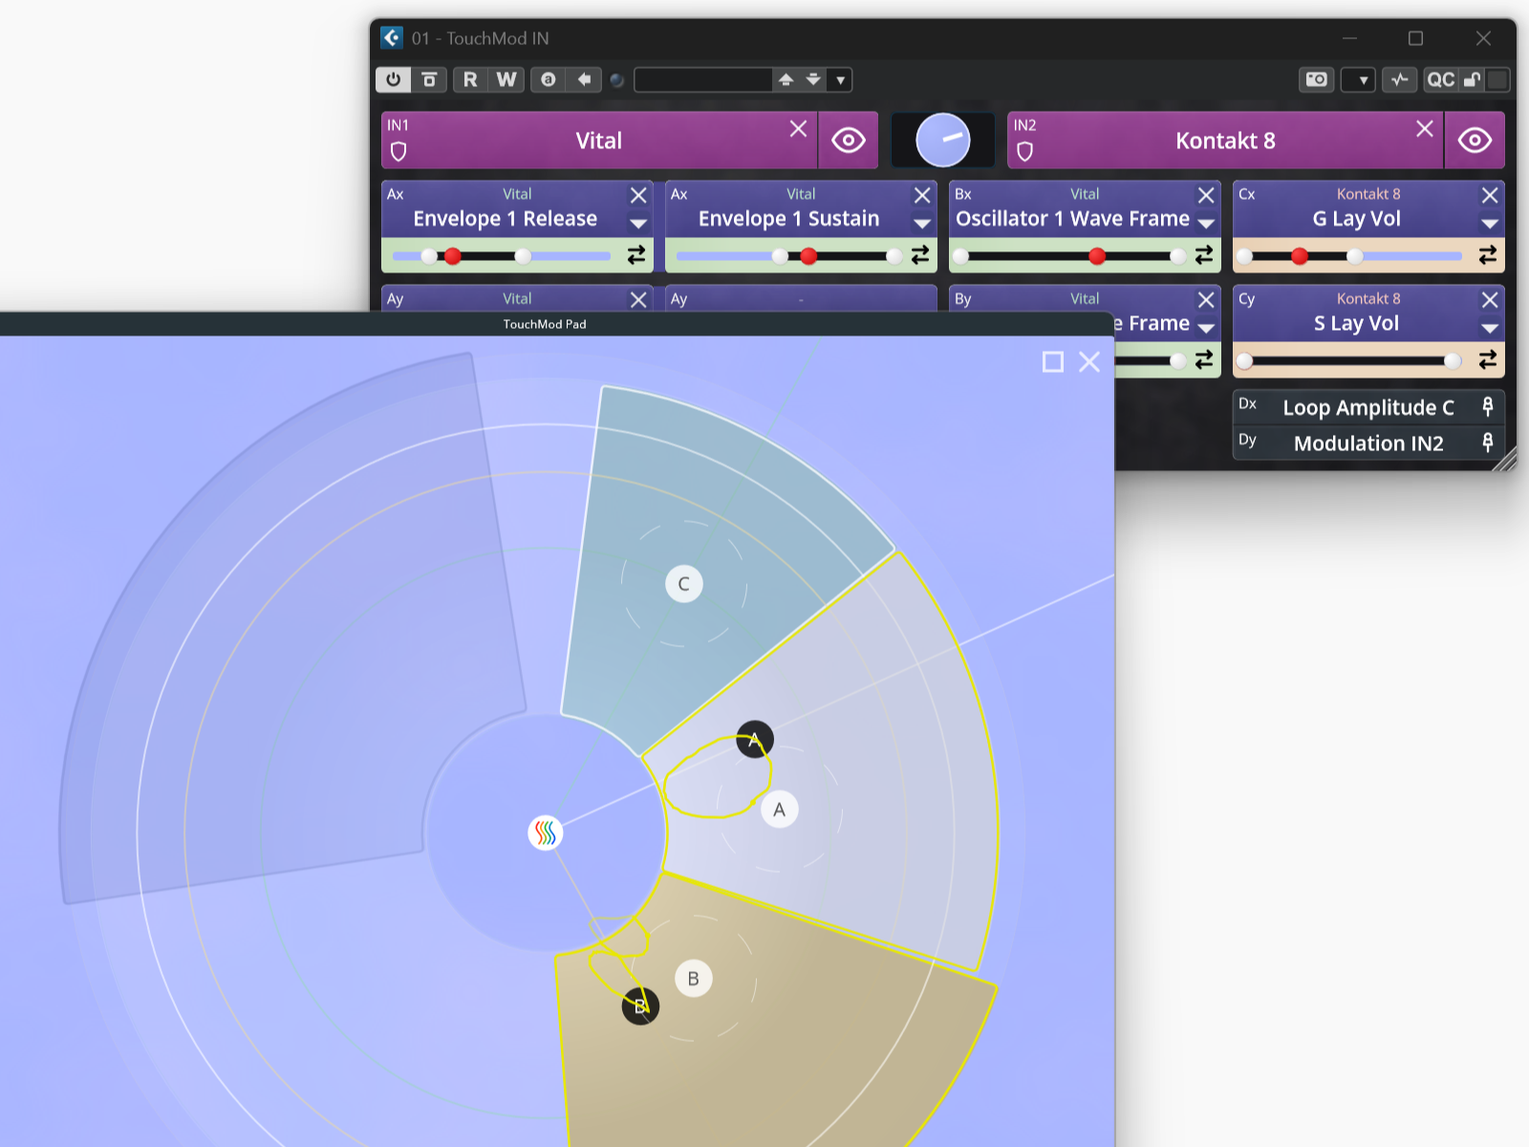Toggle the plugin power (activate) button
This screenshot has height=1147, width=1529.
[x=393, y=79]
